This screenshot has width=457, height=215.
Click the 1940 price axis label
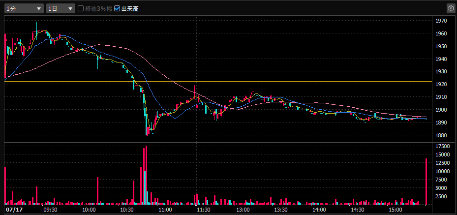[x=441, y=59]
